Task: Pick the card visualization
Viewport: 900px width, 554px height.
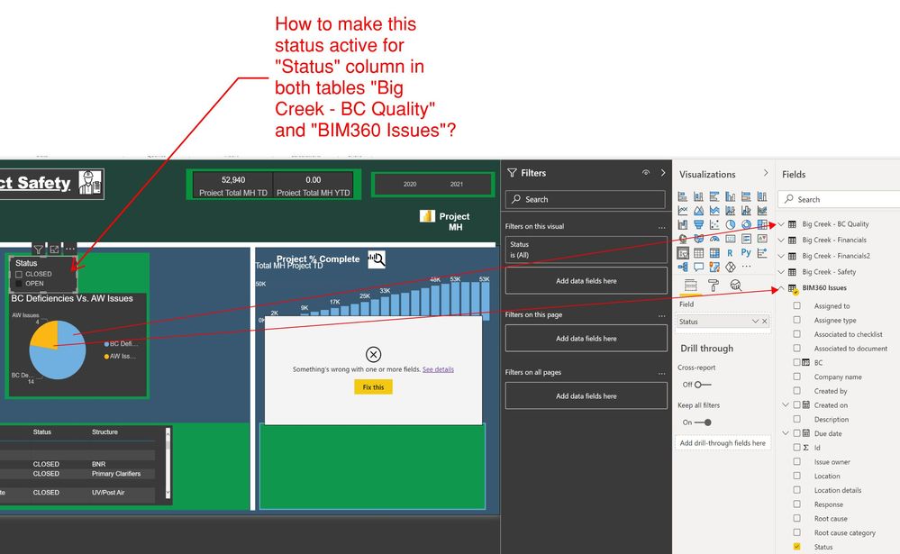Action: 730,239
